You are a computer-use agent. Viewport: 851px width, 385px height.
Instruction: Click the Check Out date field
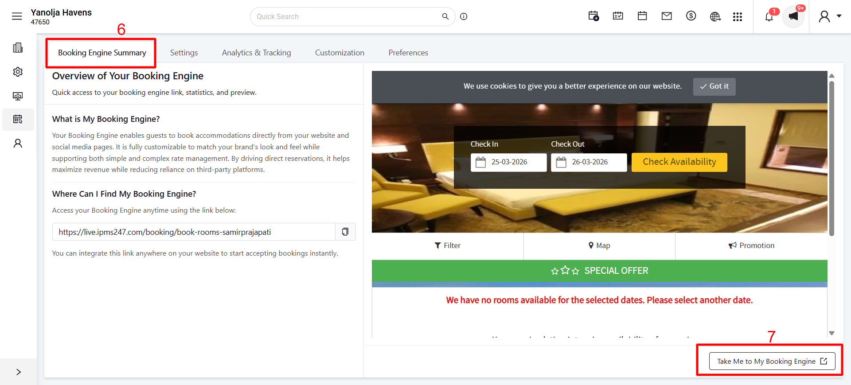coord(589,162)
